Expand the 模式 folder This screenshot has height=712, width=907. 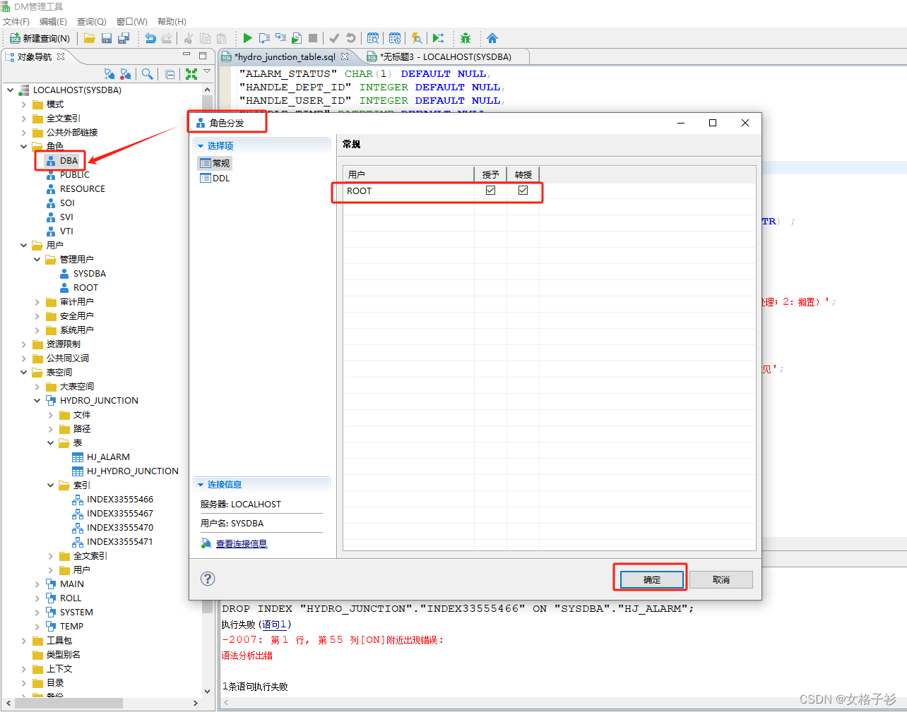tap(23, 104)
